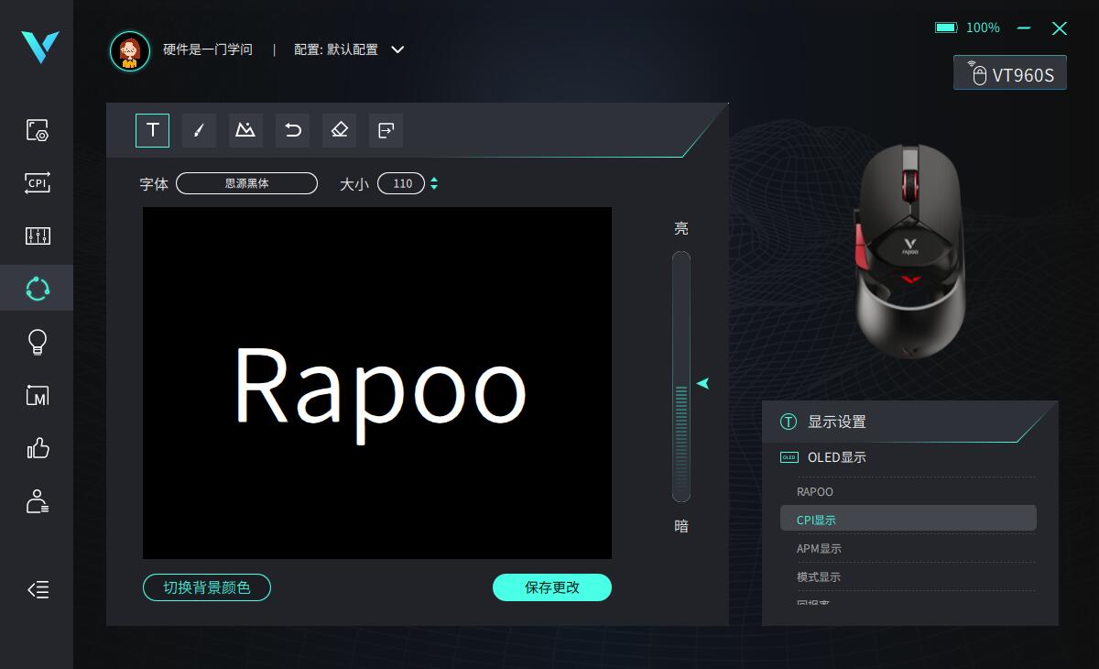1099x669 pixels.
Task: Undo the last OLED canvas change
Action: (x=292, y=130)
